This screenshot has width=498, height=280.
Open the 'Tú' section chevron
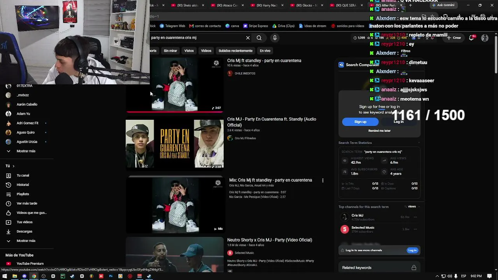(x=13, y=166)
